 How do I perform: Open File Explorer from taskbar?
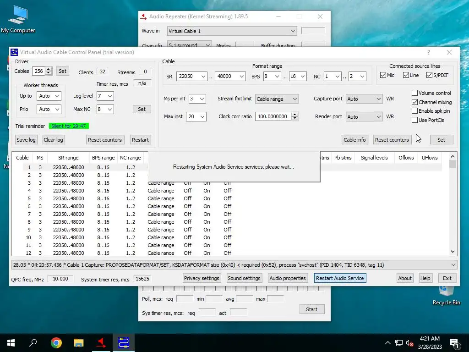point(78,343)
